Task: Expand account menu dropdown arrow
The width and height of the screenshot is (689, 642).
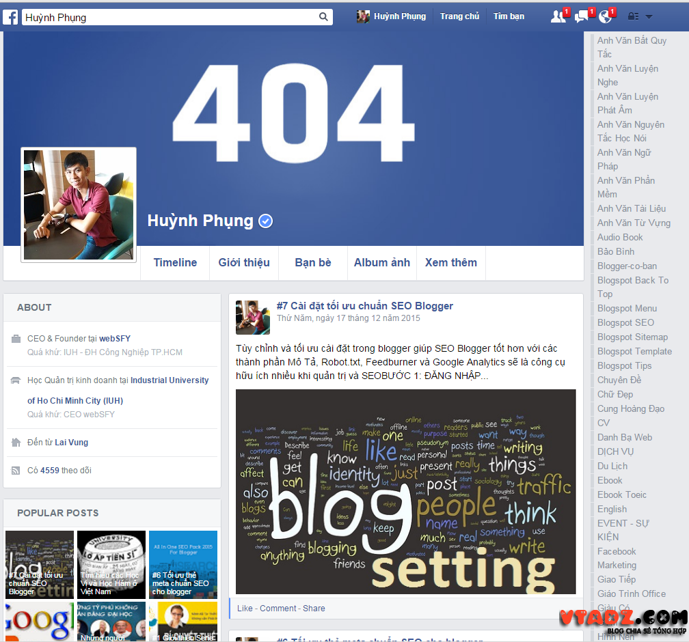Action: click(649, 16)
